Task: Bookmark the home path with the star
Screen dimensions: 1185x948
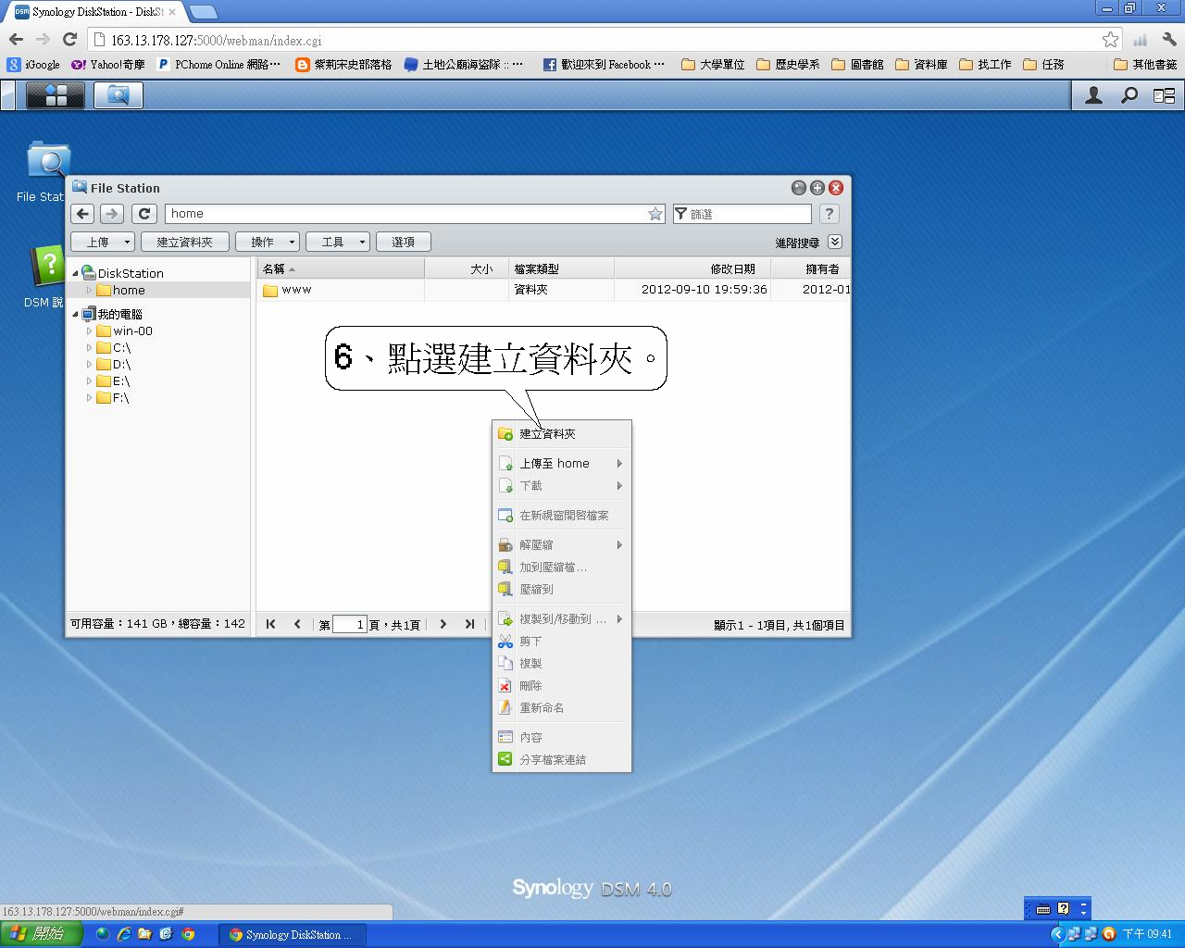Action: click(655, 214)
